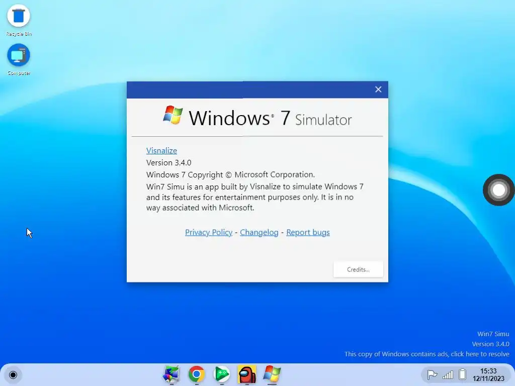Close the Windows 7 Simulator about dialog

click(x=378, y=89)
